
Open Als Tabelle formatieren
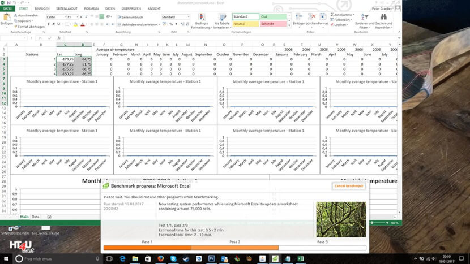(x=222, y=21)
